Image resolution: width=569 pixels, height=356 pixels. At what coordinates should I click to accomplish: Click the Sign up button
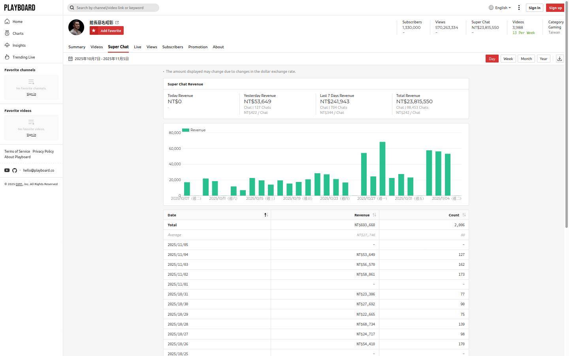[x=555, y=8]
